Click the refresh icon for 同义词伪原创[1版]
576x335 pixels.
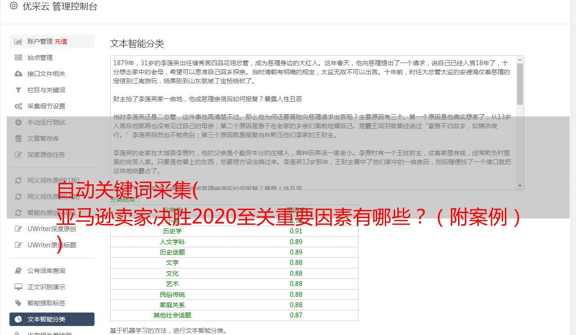(x=18, y=180)
